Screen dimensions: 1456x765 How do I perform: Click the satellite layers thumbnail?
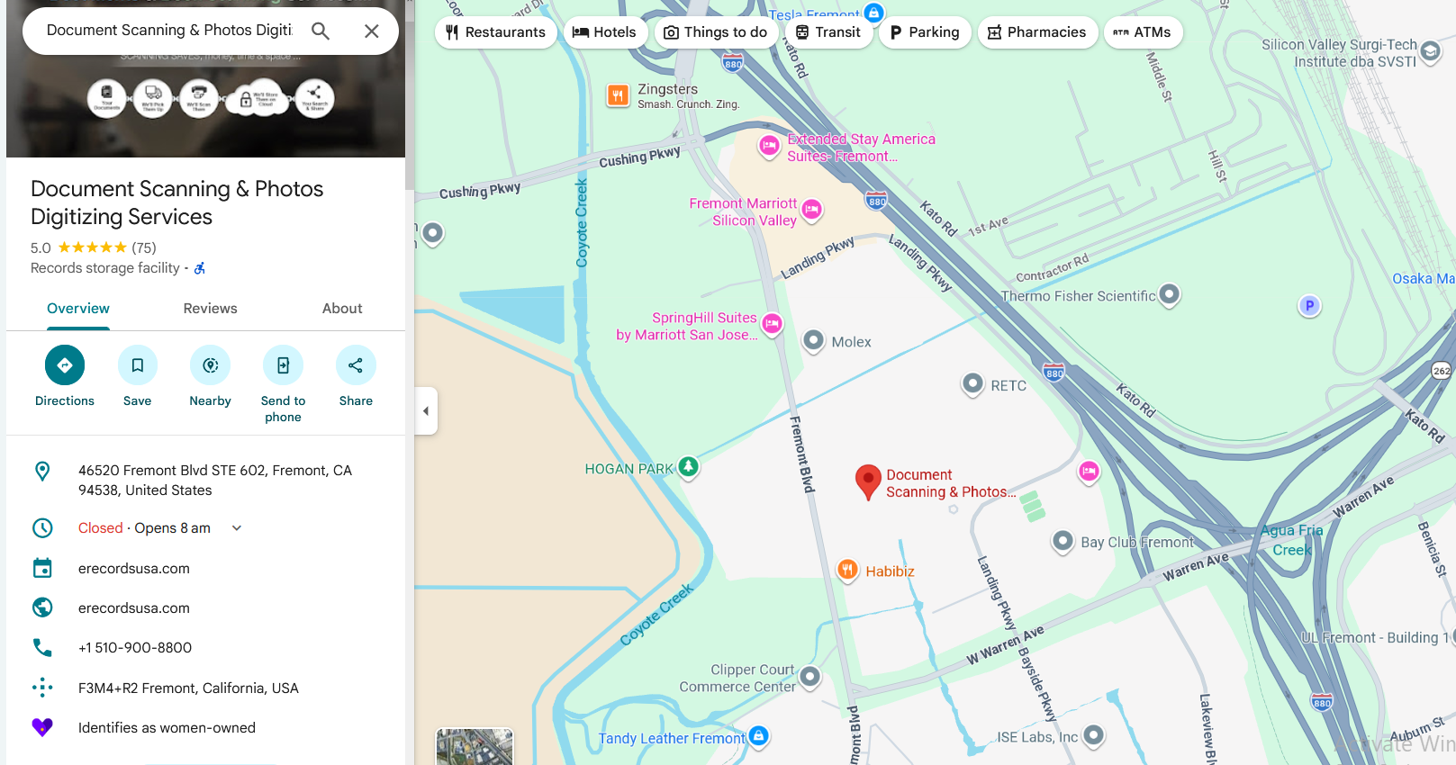pos(475,747)
